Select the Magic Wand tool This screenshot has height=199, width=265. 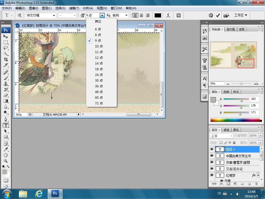point(6,54)
